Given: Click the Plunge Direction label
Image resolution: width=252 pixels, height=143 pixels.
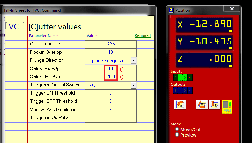Looking at the screenshot, I should tap(47, 60).
